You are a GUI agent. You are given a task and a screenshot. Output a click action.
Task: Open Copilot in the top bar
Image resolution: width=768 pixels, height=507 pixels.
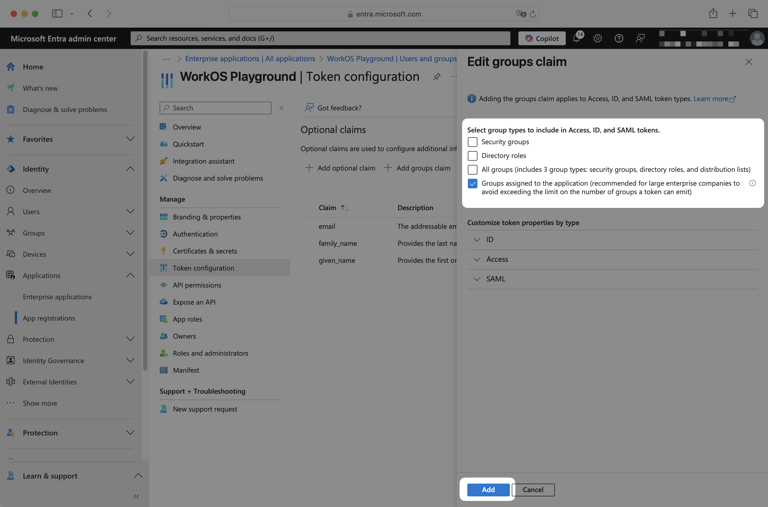[542, 38]
